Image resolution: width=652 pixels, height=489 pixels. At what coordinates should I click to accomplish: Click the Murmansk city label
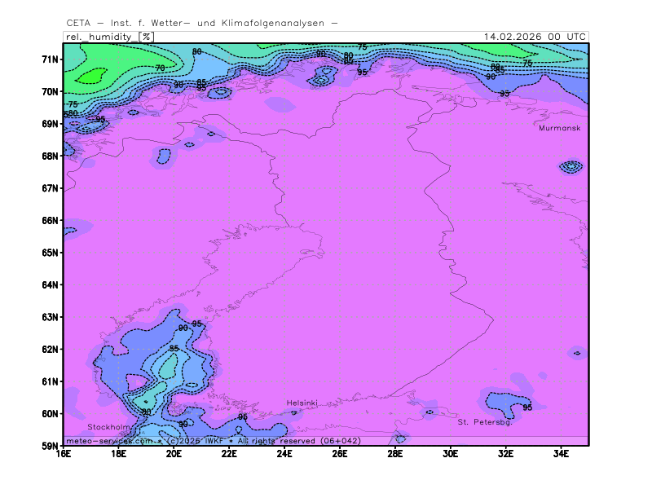pos(559,128)
